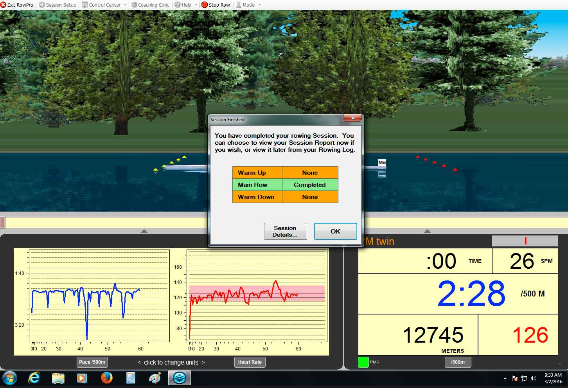Open Session Details from the dialog
This screenshot has width=568, height=388.
coord(285,231)
